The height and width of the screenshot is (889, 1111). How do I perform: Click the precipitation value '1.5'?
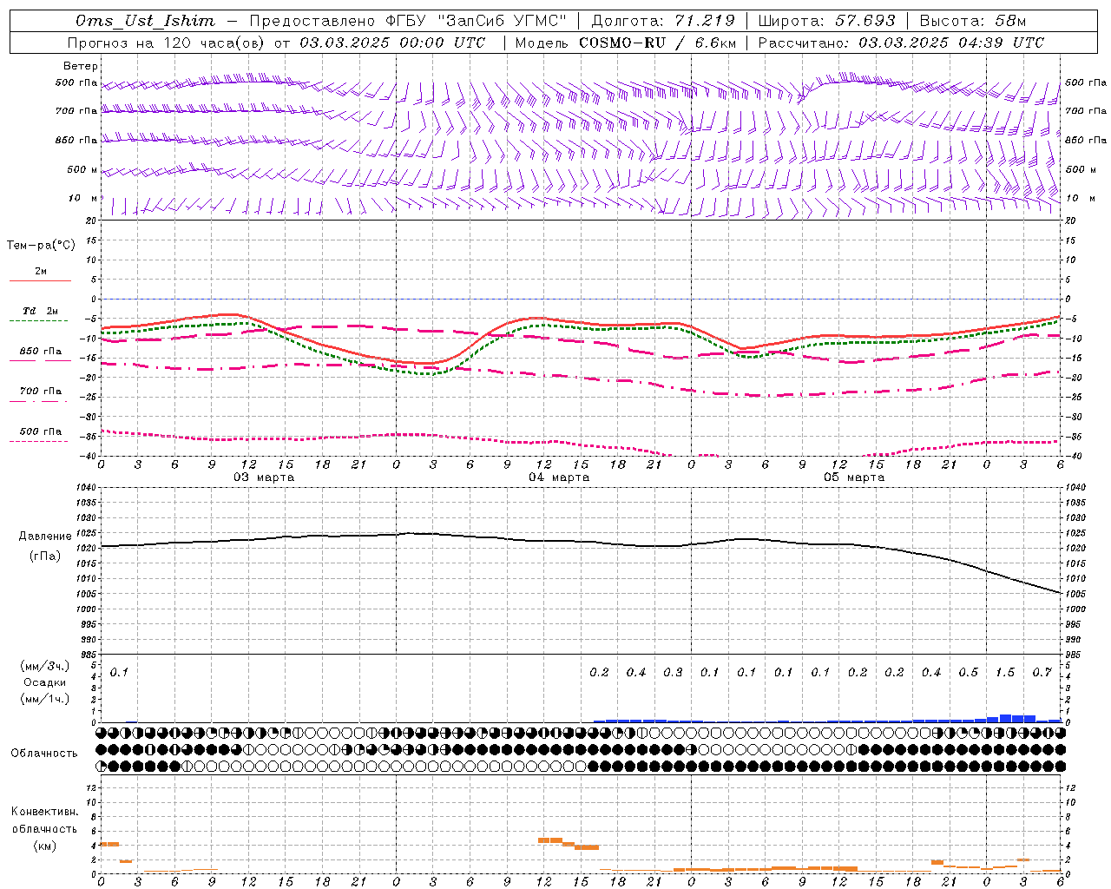coord(1005,672)
